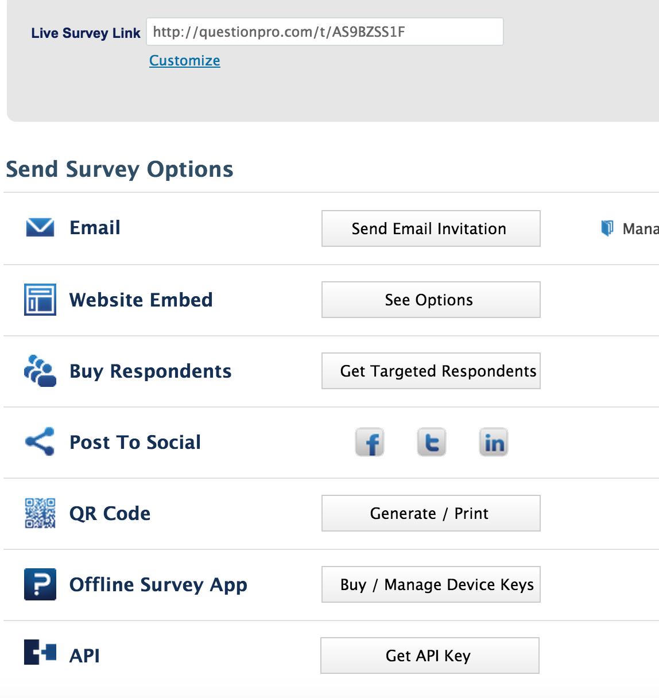
Task: Click Get Targeted Respondents
Action: coord(430,371)
